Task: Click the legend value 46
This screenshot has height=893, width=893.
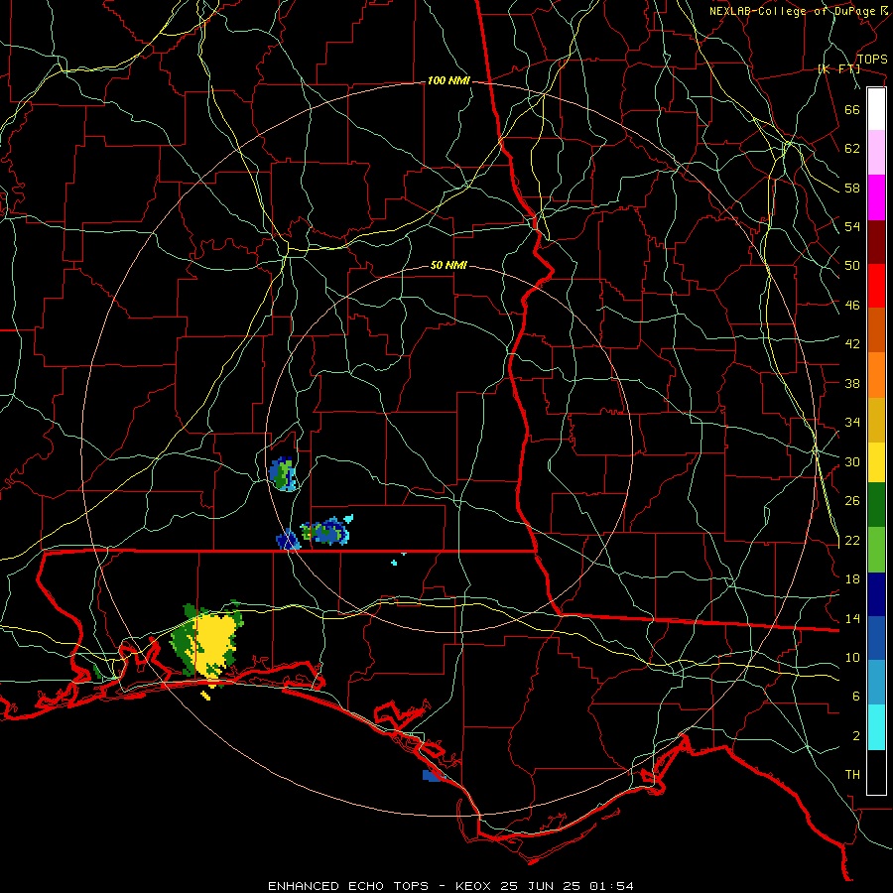Action: pyautogui.click(x=852, y=306)
